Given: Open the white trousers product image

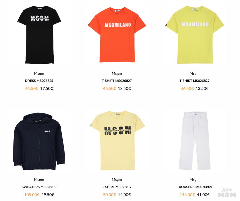Looking at the screenshot, I should (195, 141).
